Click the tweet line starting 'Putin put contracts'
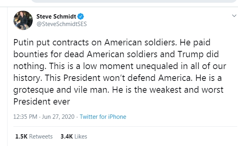 [112, 42]
